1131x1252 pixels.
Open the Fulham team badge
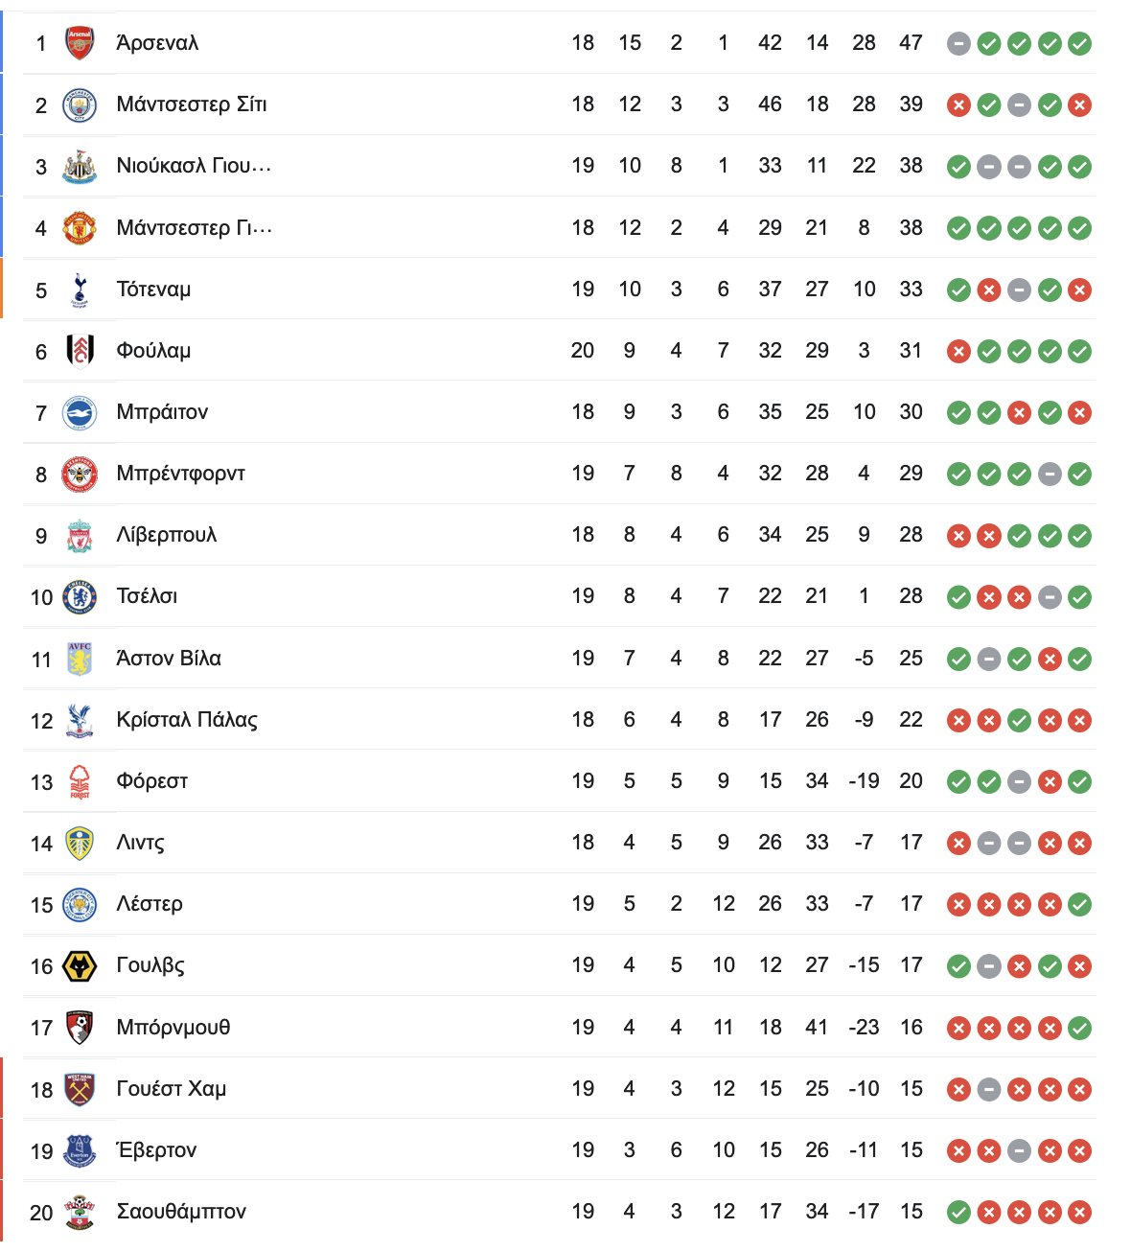click(x=80, y=351)
